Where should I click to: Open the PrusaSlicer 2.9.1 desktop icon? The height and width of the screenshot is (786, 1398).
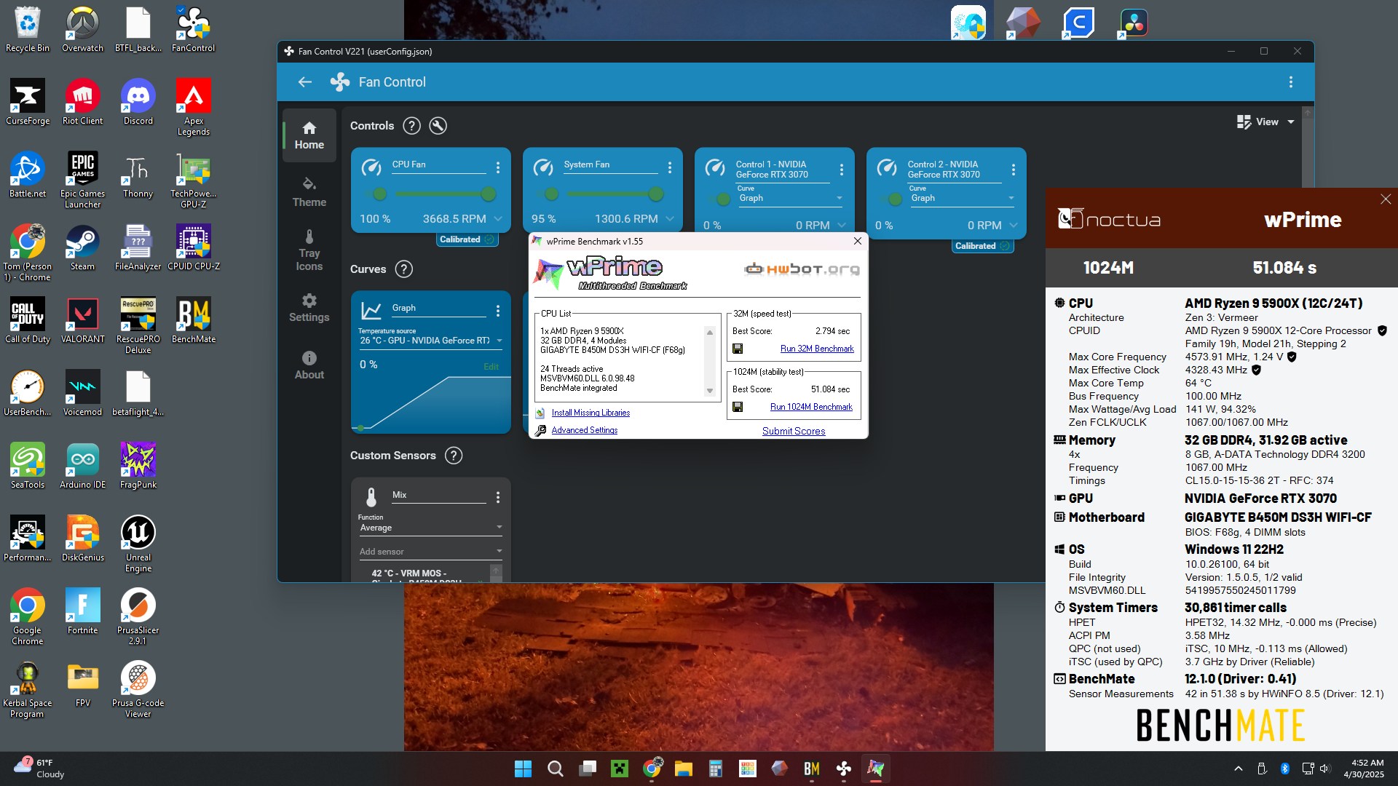(138, 617)
